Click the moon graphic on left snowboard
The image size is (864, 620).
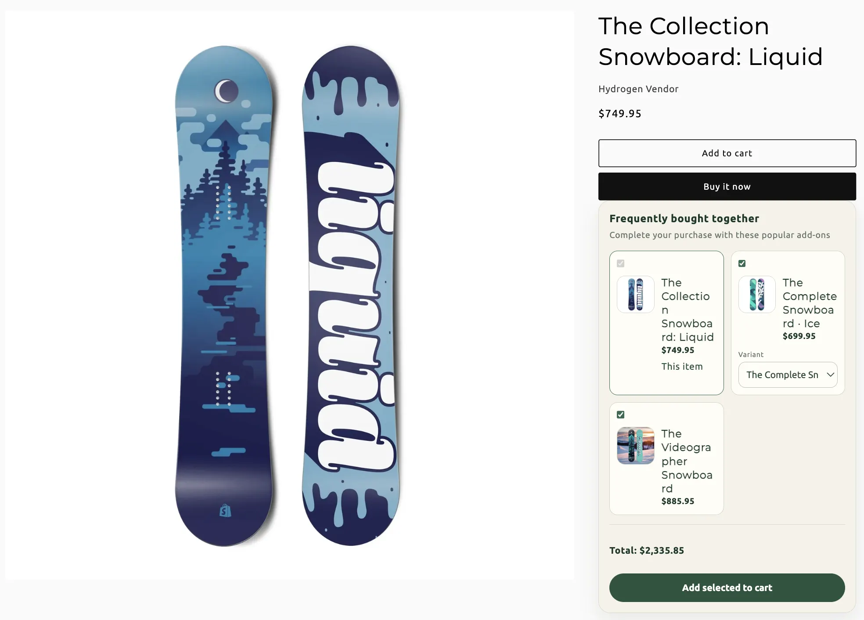pyautogui.click(x=226, y=91)
